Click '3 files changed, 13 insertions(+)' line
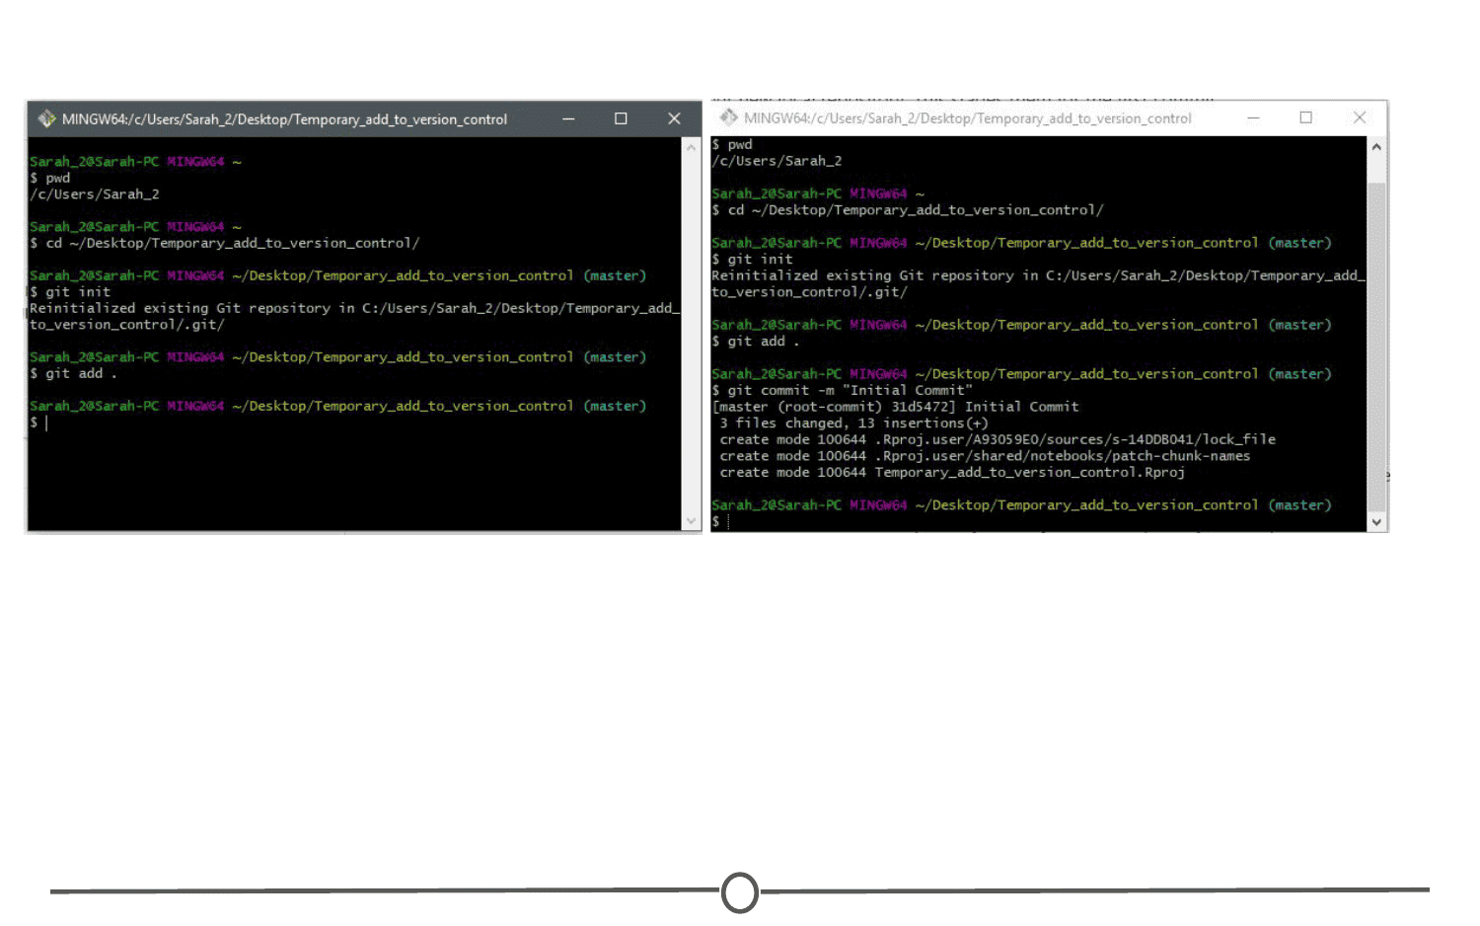 (854, 423)
